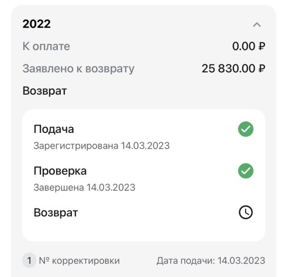287x277 pixels.
Task: Click the green checkmark beside Проверка
Action: coord(246,171)
